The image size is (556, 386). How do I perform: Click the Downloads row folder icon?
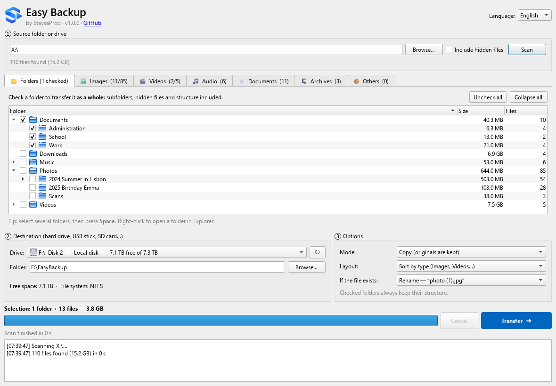(x=33, y=153)
